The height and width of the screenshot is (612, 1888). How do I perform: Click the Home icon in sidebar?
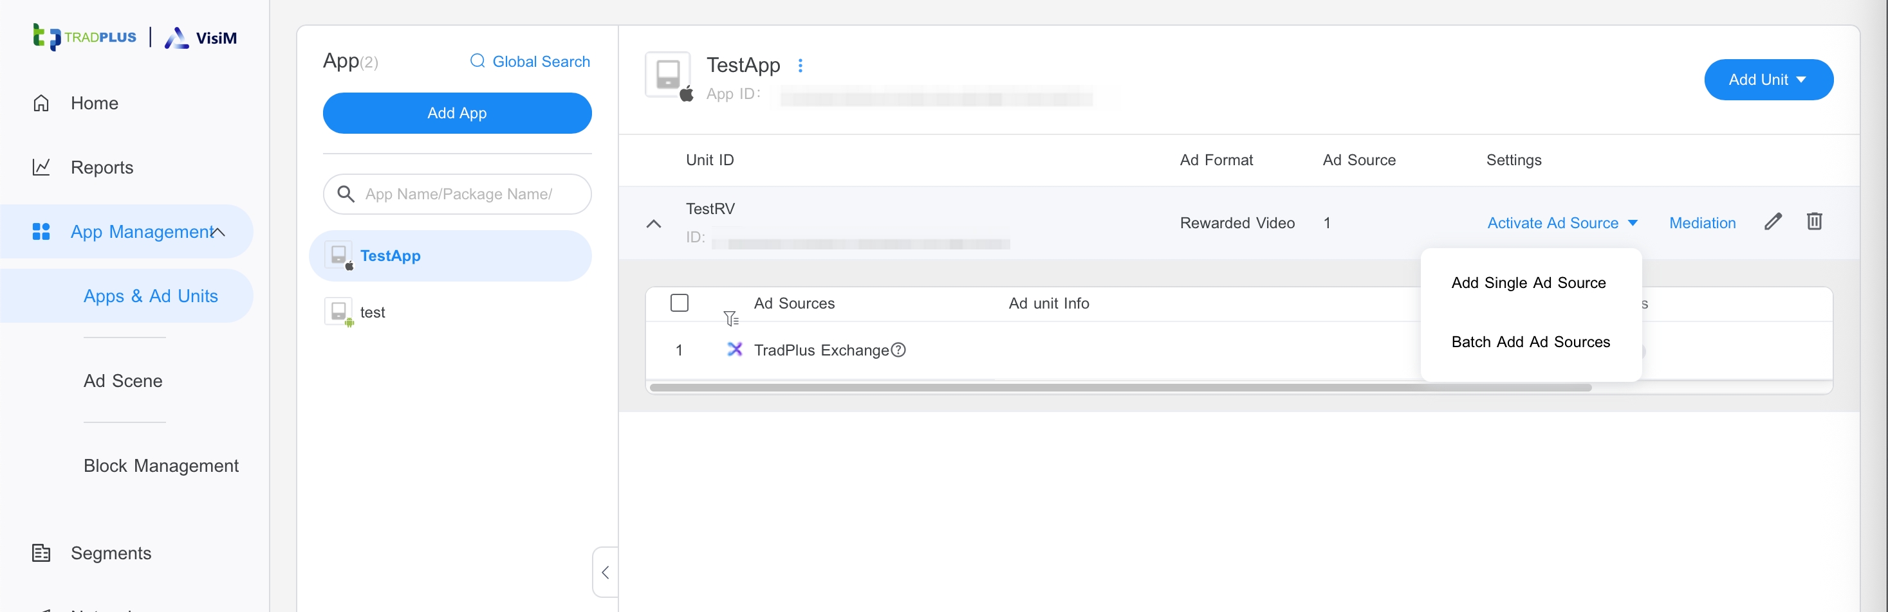(x=41, y=104)
